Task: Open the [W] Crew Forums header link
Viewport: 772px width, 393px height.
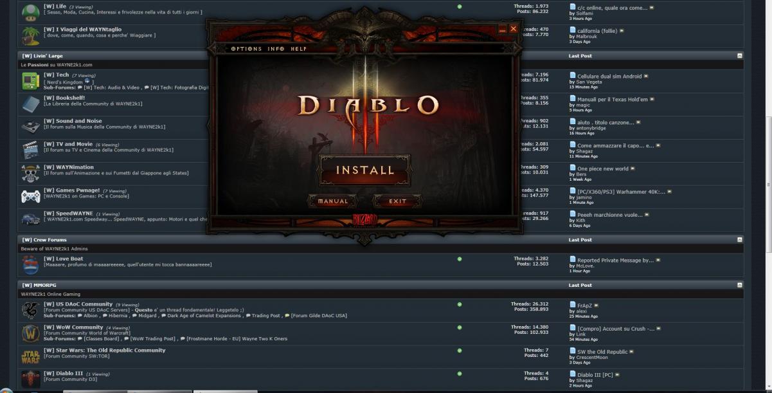Action: (x=44, y=240)
